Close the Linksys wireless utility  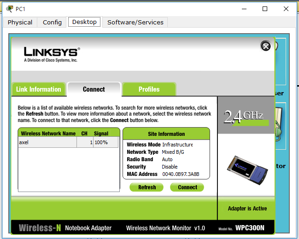266,46
